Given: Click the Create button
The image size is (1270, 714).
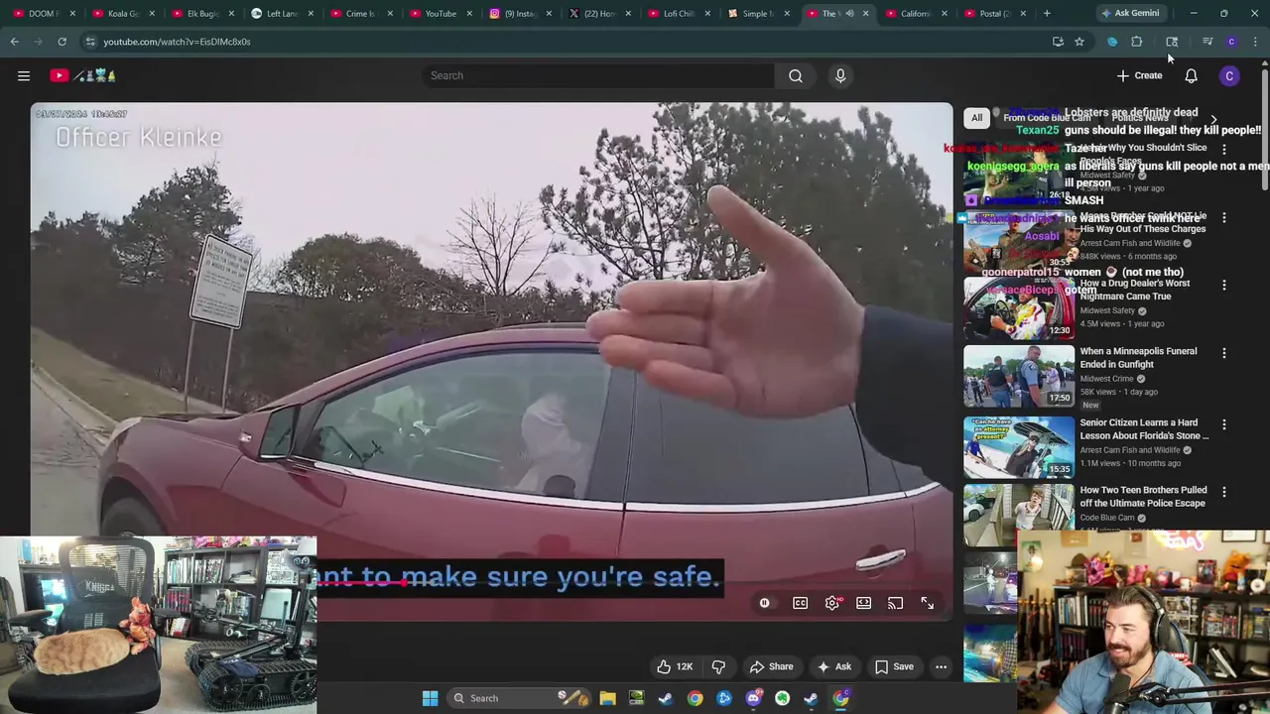Looking at the screenshot, I should [1139, 75].
